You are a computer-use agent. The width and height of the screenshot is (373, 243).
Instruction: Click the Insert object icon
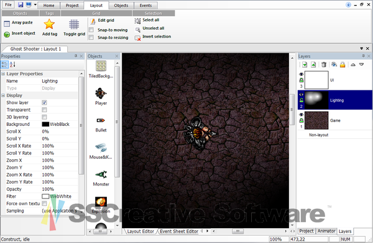point(7,35)
